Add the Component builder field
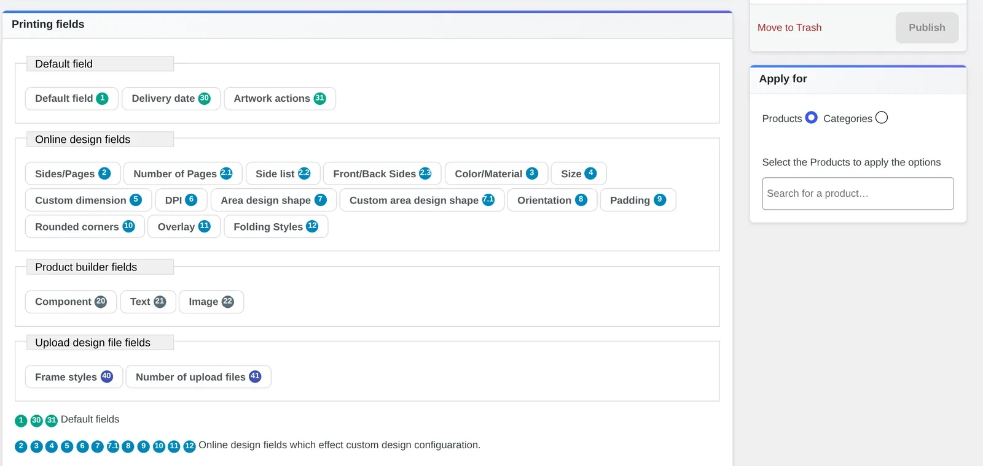Image resolution: width=983 pixels, height=466 pixels. pyautogui.click(x=71, y=302)
